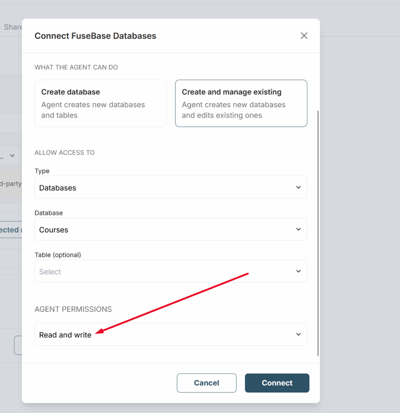Expand the Read and write permissions dropdown
Image resolution: width=400 pixels, height=413 pixels.
click(170, 334)
